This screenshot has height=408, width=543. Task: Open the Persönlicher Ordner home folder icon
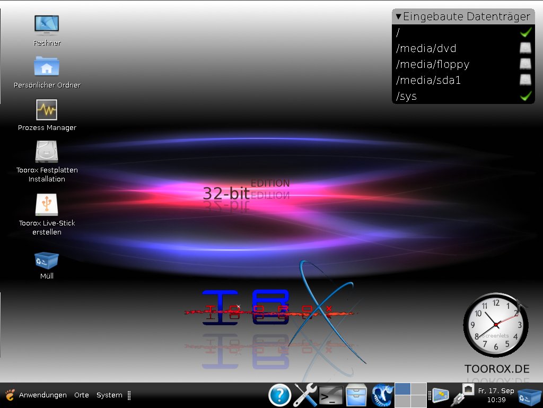point(47,66)
